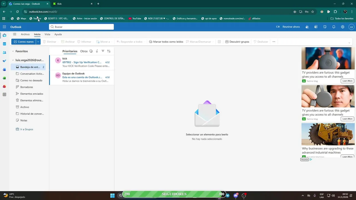Screen dimensions: 356x200
Task: Jump to newest messages arrow icon
Action: coord(97,51)
